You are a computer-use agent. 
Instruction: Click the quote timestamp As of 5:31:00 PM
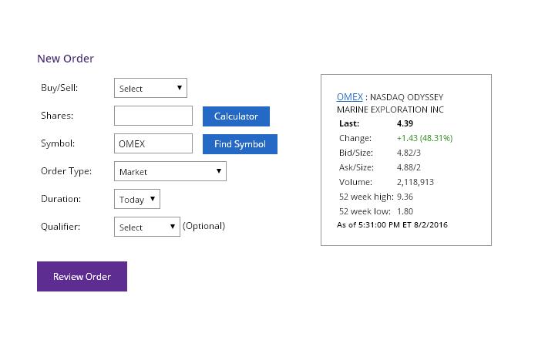392,225
